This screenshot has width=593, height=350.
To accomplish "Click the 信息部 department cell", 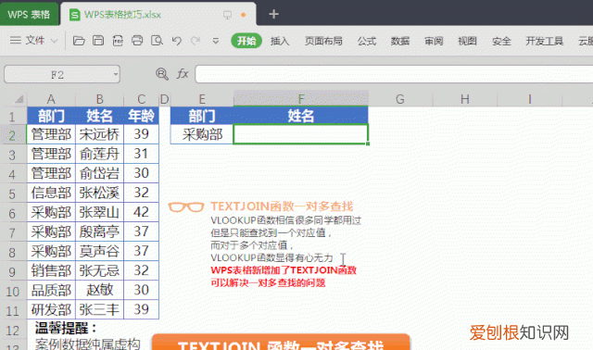I will pos(51,193).
